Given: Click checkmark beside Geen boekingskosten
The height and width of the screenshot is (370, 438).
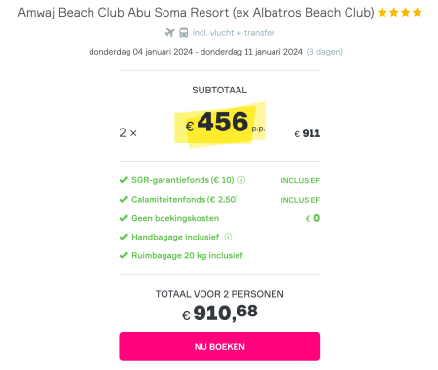Looking at the screenshot, I should pyautogui.click(x=124, y=218).
